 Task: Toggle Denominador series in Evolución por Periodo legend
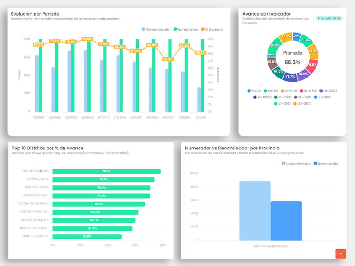click(x=156, y=29)
